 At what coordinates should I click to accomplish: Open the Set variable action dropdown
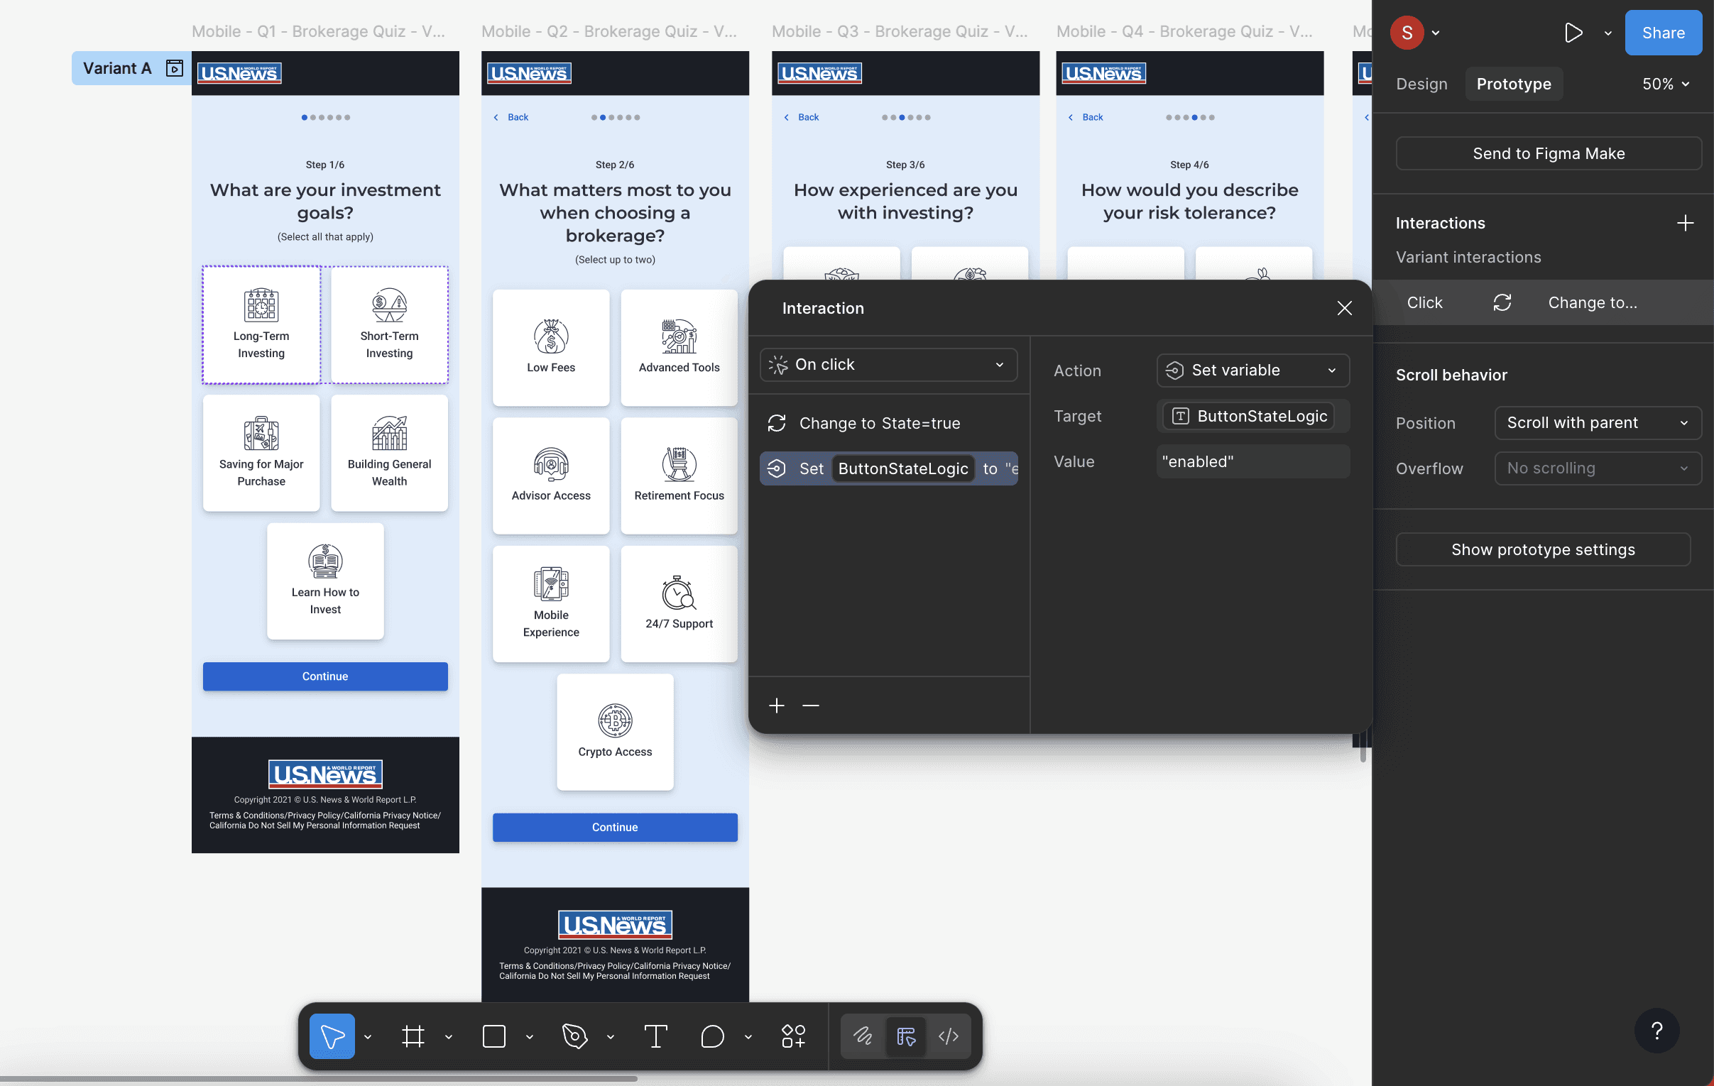point(1252,370)
